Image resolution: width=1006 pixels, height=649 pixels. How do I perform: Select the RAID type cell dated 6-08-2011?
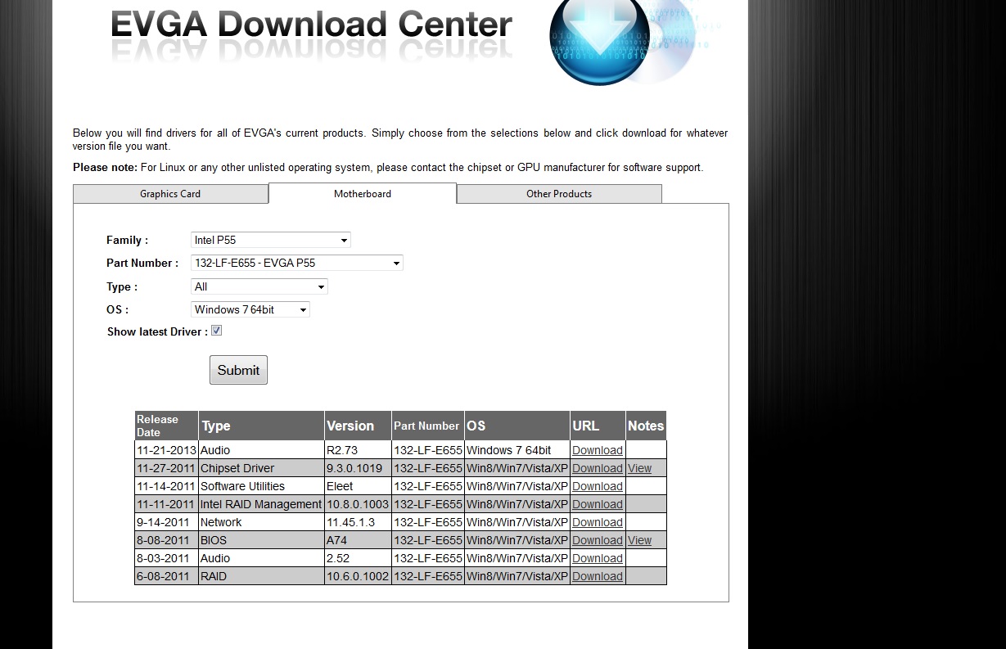coord(262,576)
